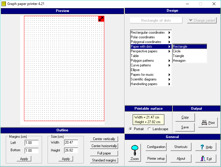Click the Full paper button
This screenshot has width=221, height=167.
pos(104,153)
